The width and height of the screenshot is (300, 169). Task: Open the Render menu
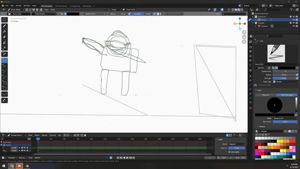19,6
